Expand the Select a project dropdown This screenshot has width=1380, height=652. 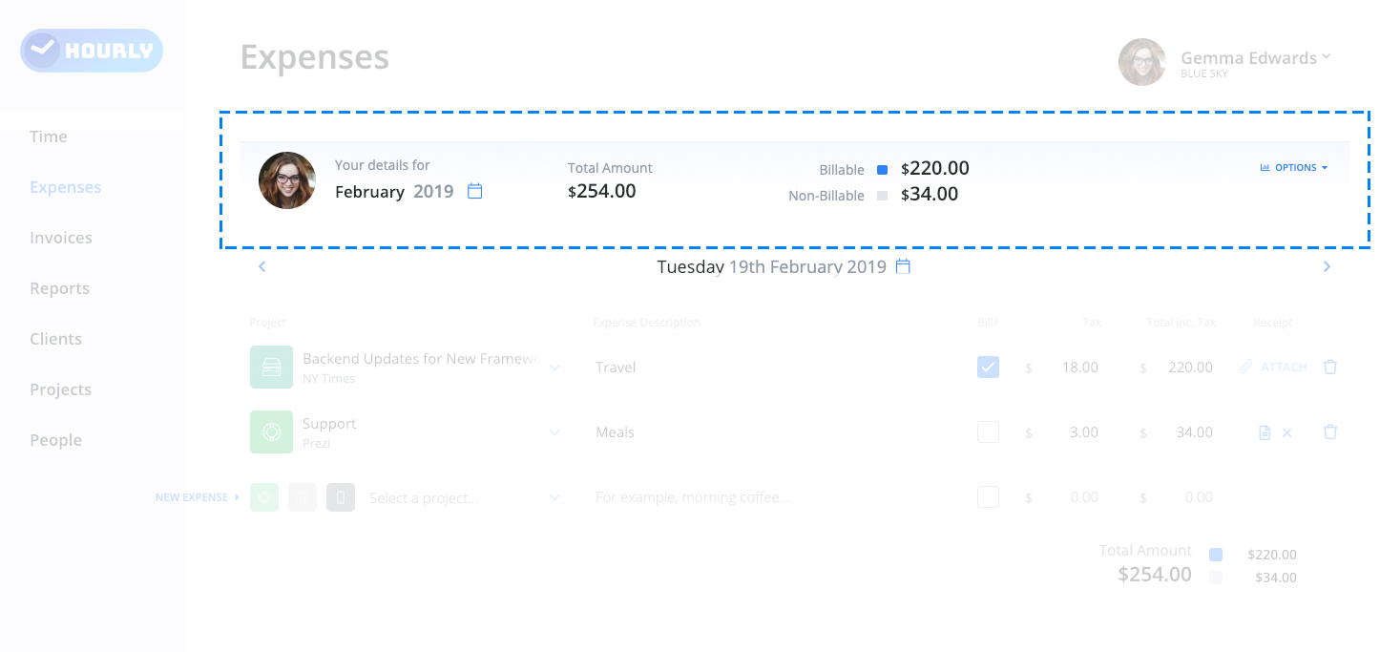[x=554, y=497]
